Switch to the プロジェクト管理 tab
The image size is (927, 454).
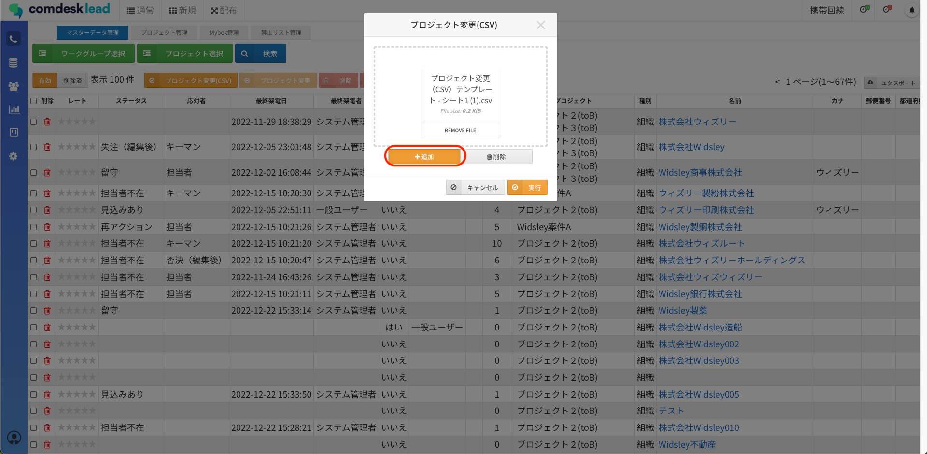(164, 33)
